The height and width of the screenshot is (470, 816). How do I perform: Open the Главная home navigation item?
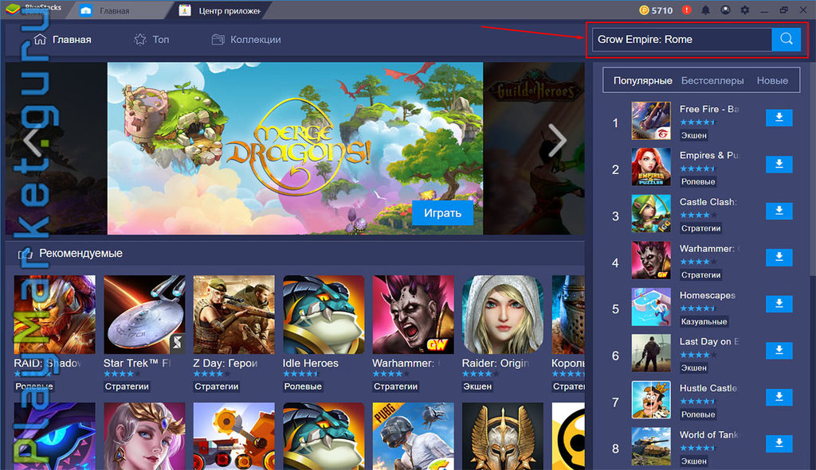62,40
